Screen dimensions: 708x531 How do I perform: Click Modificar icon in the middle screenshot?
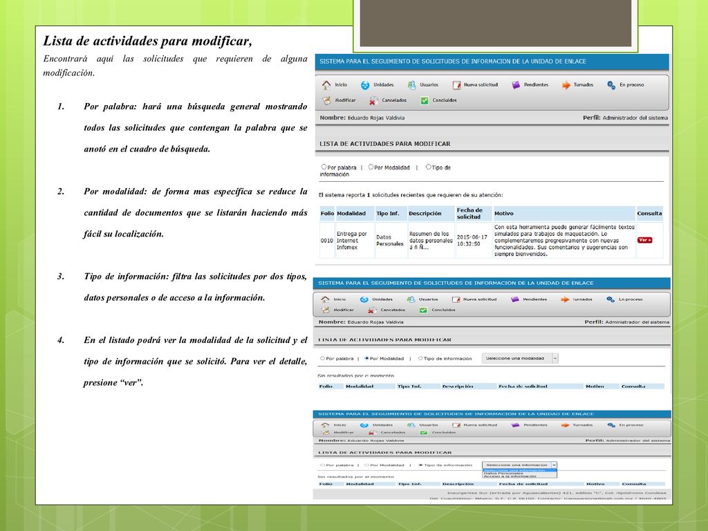(x=325, y=310)
